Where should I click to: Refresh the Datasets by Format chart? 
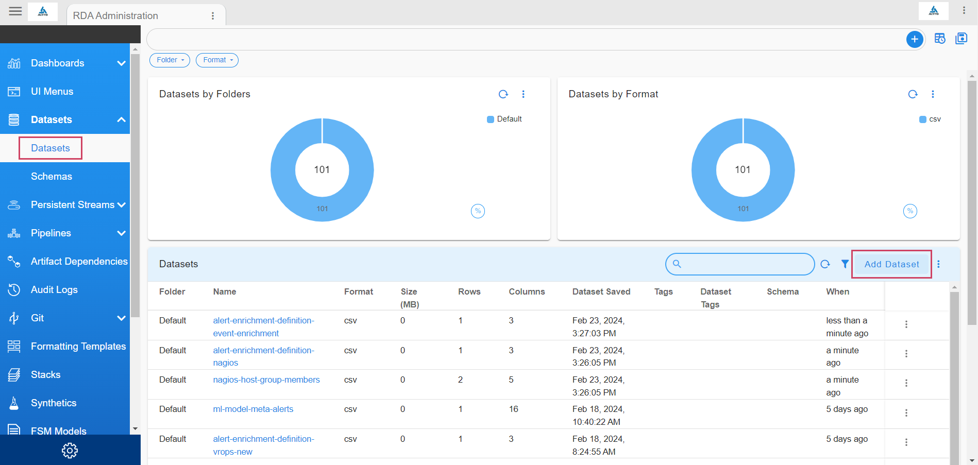pos(913,94)
